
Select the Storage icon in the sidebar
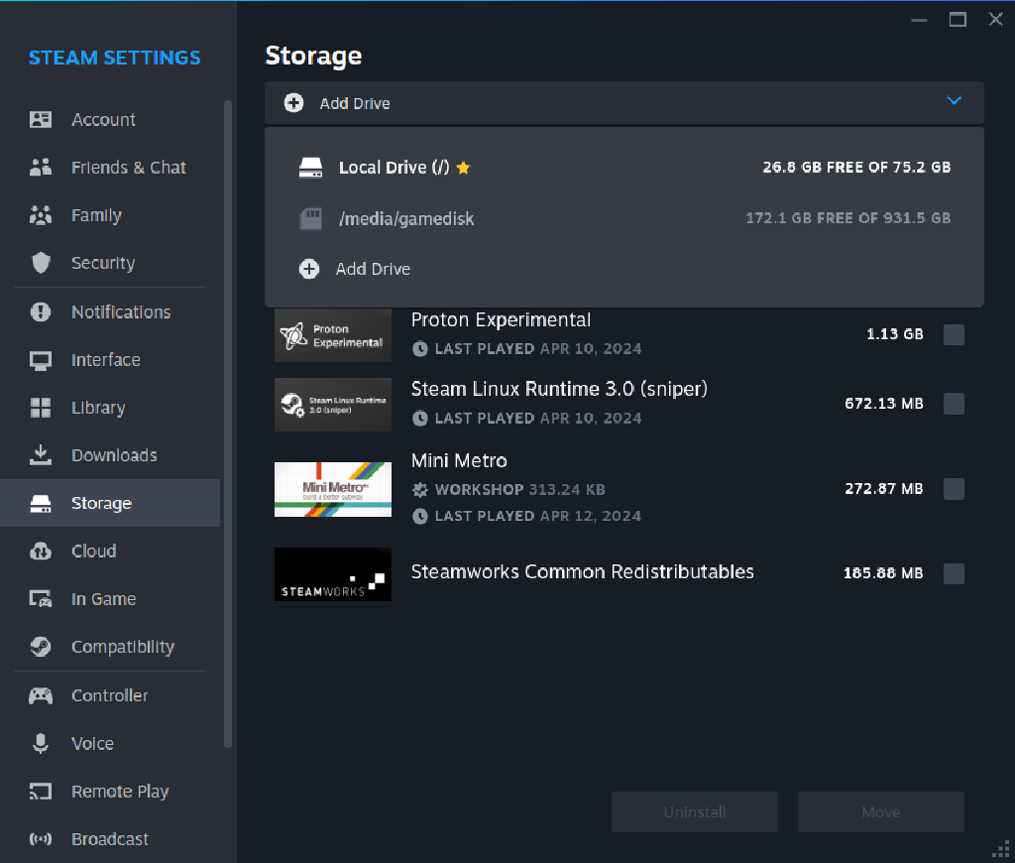tap(41, 503)
